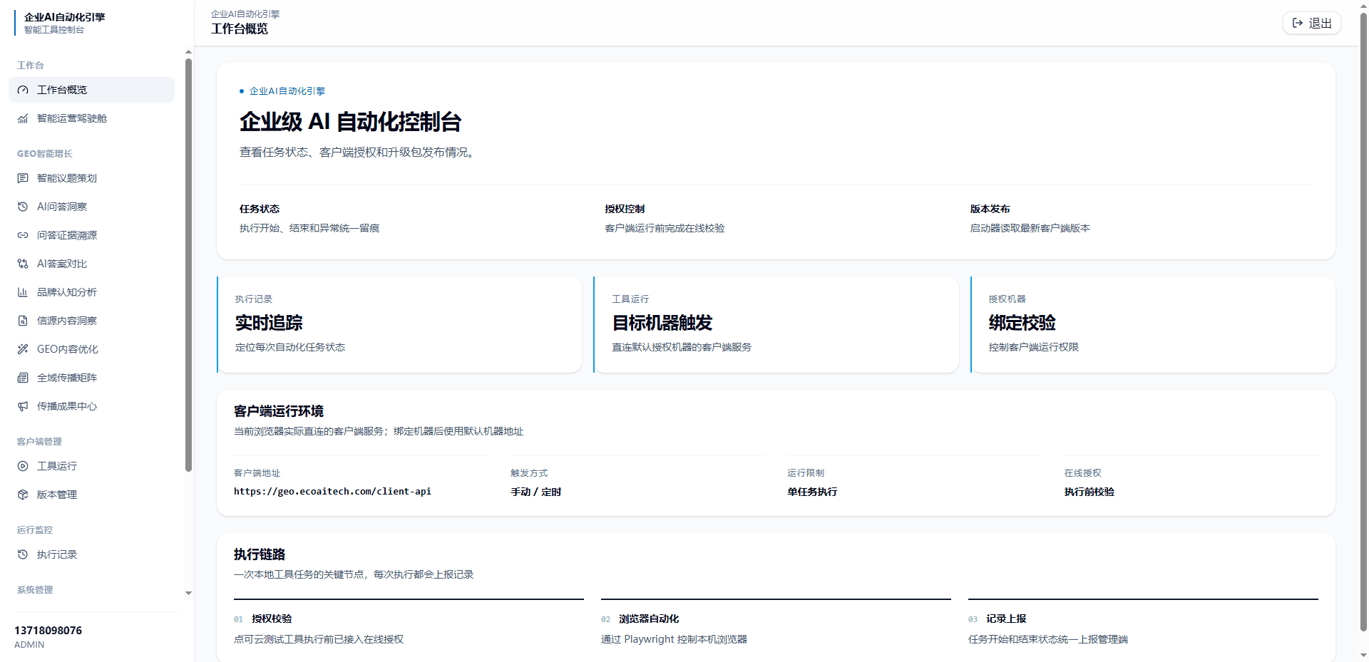Click the 执行记录 clock icon in sidebar
Viewport: 1369px width, 662px height.
click(23, 554)
